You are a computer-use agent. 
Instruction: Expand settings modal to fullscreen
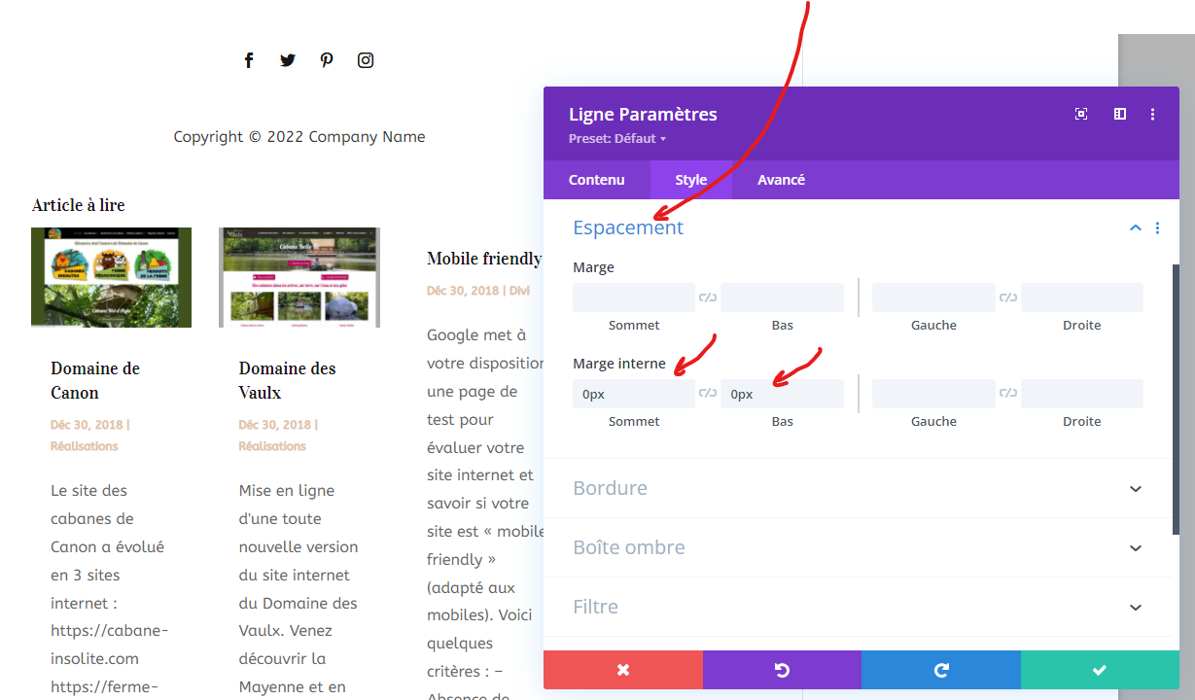[x=1081, y=115]
